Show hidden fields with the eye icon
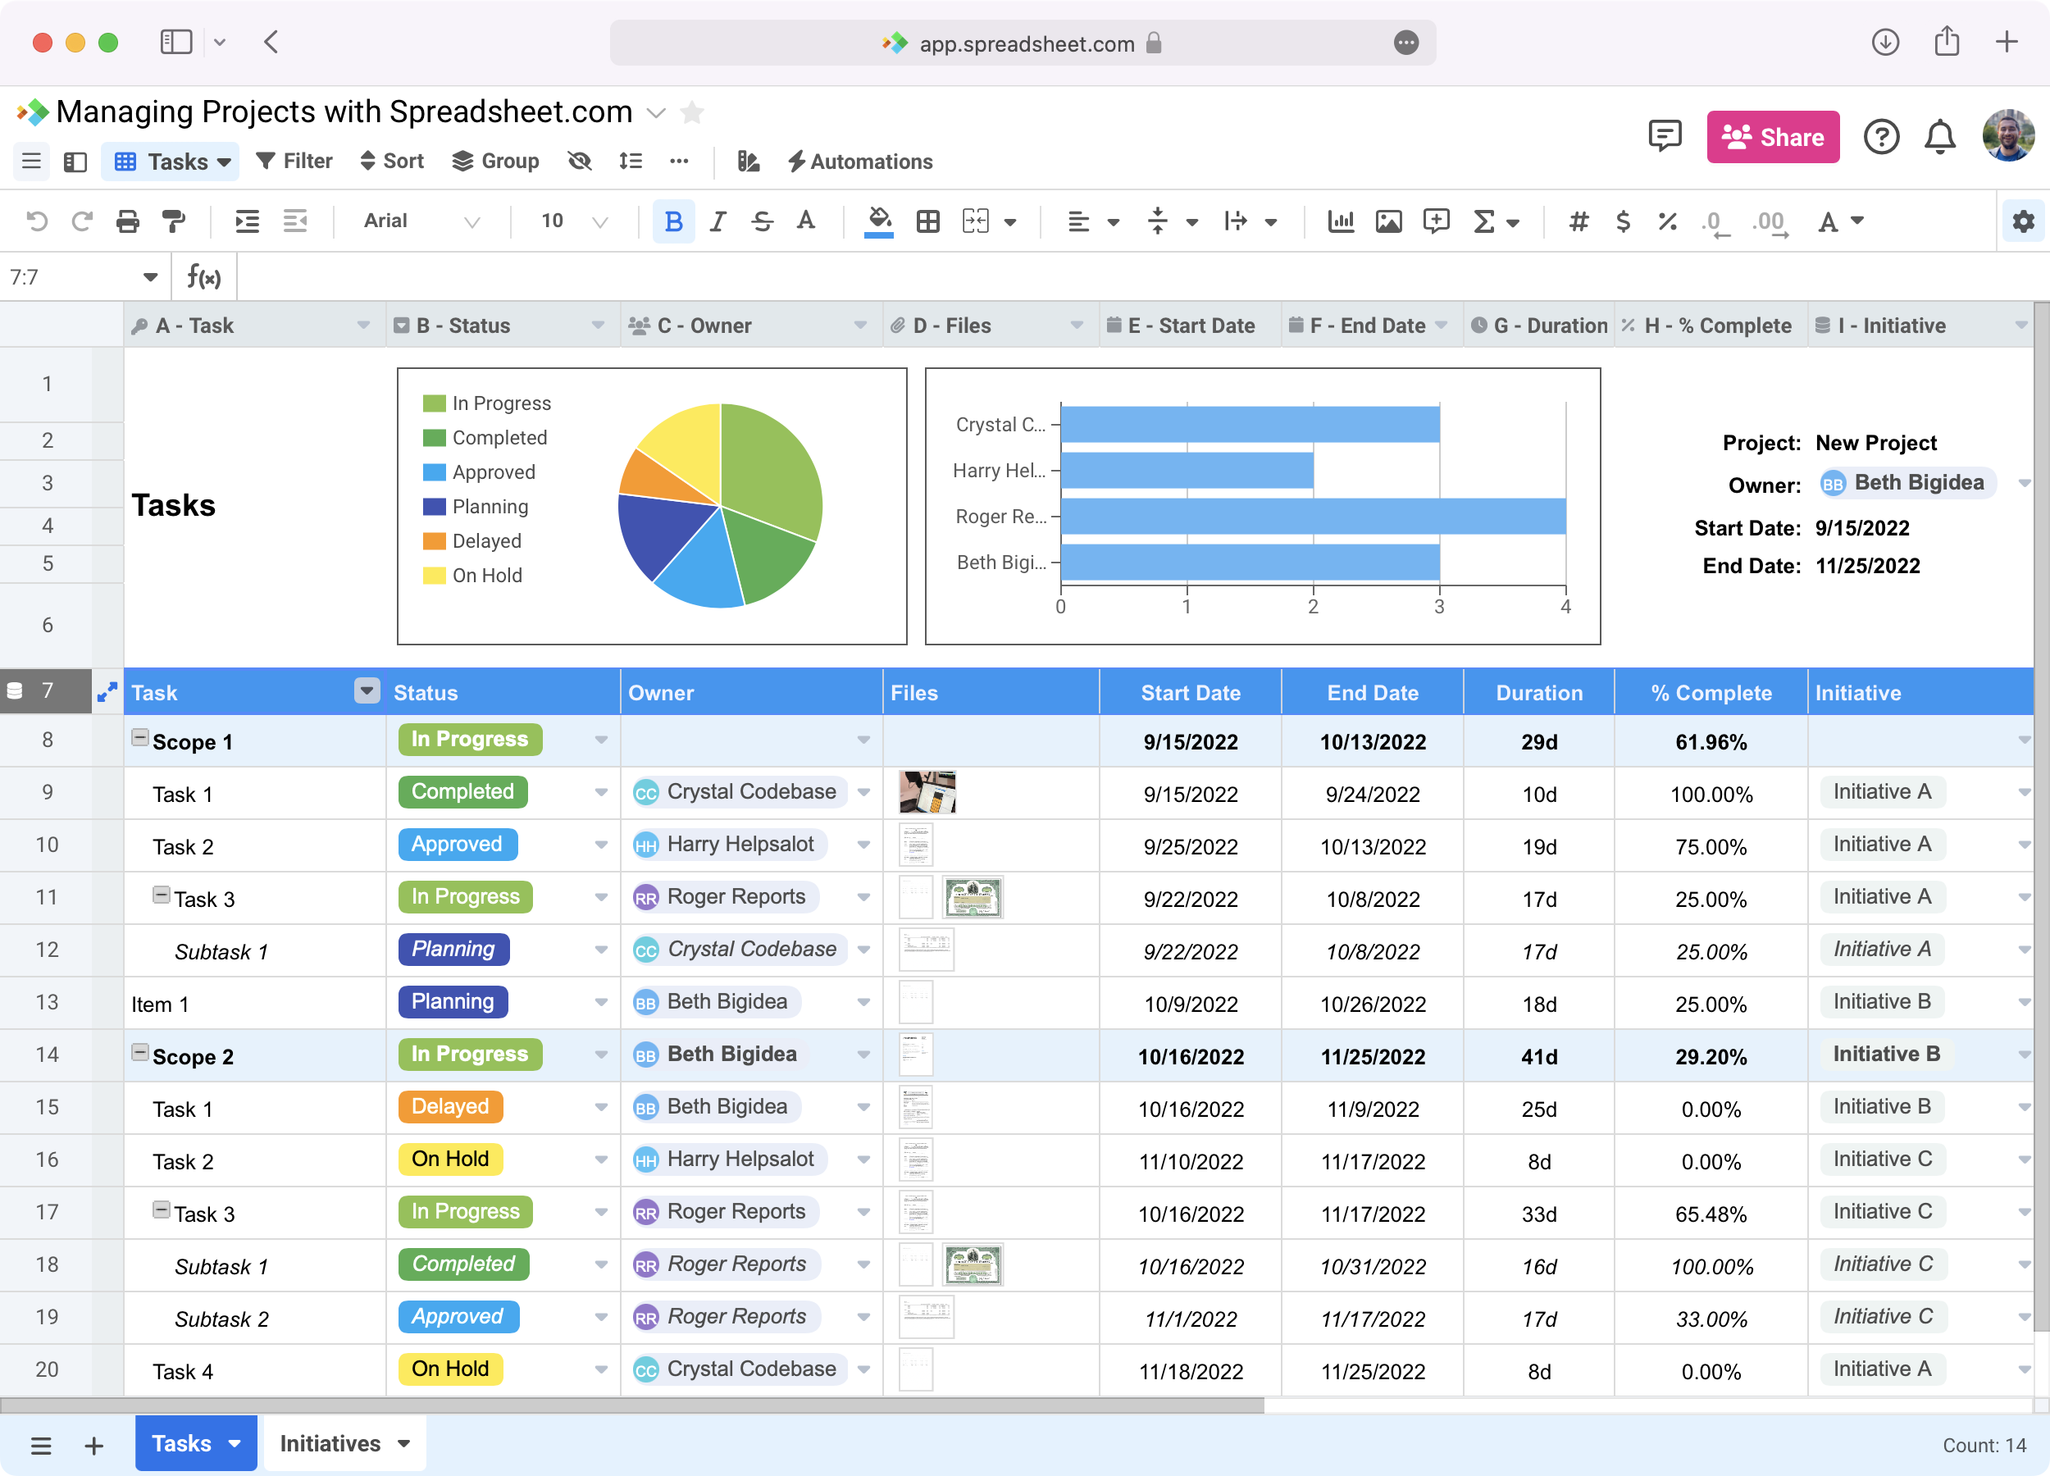The width and height of the screenshot is (2050, 1476). coord(580,161)
